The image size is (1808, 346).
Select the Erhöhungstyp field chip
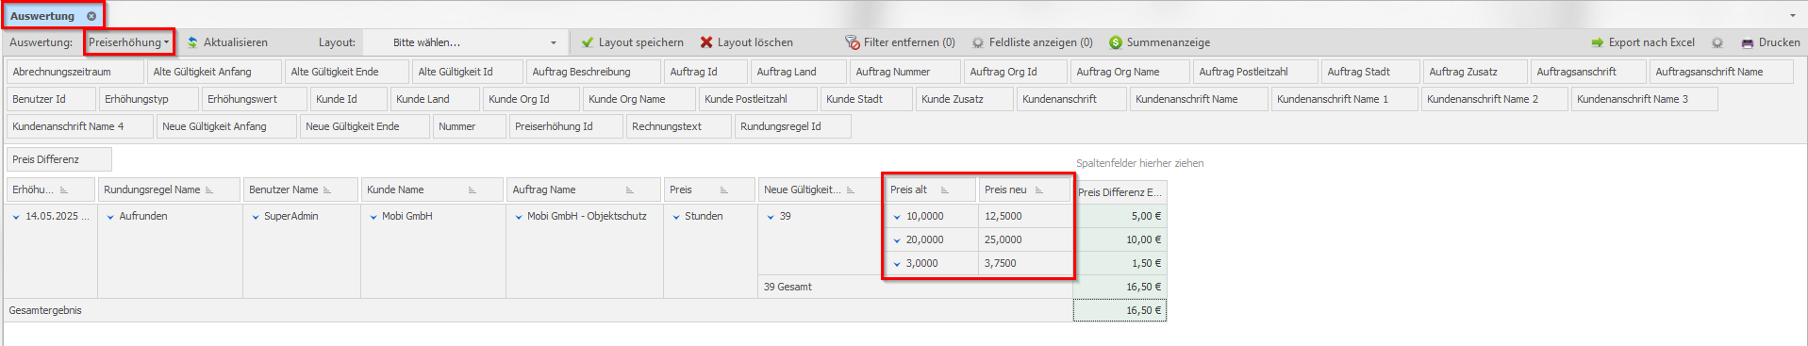149,99
